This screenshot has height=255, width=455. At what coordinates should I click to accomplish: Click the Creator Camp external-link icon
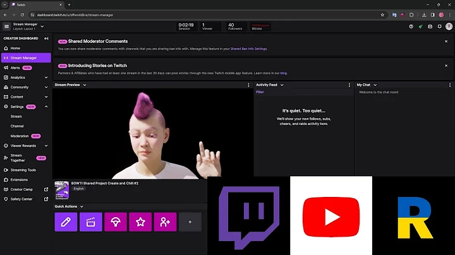[46, 189]
